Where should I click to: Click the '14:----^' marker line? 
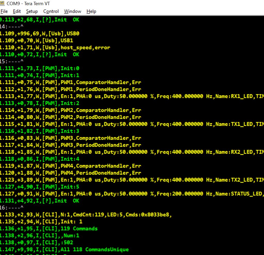[x=12, y=27]
